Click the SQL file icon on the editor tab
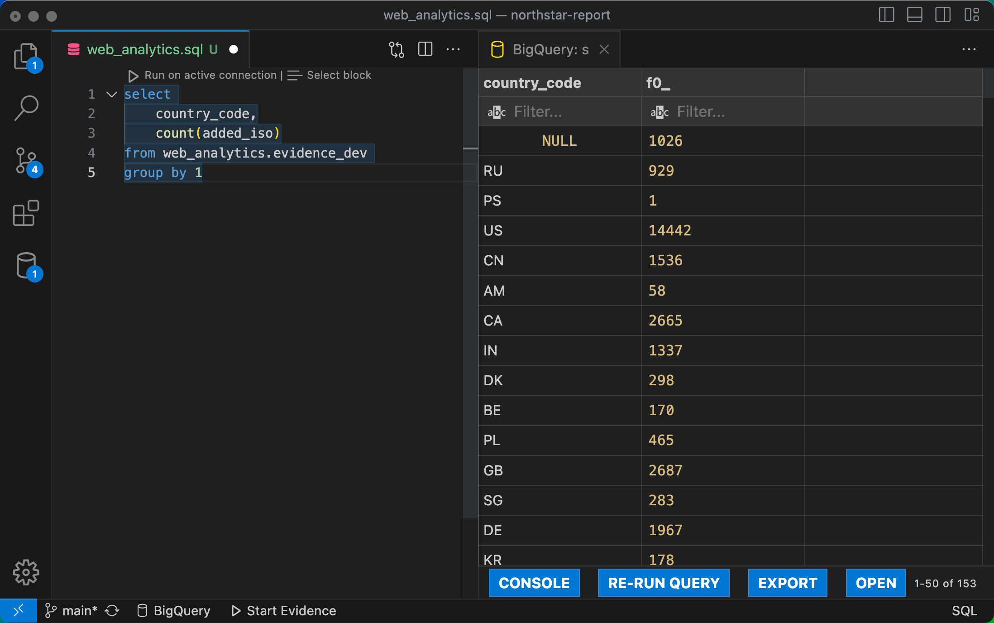The width and height of the screenshot is (994, 623). click(x=73, y=49)
